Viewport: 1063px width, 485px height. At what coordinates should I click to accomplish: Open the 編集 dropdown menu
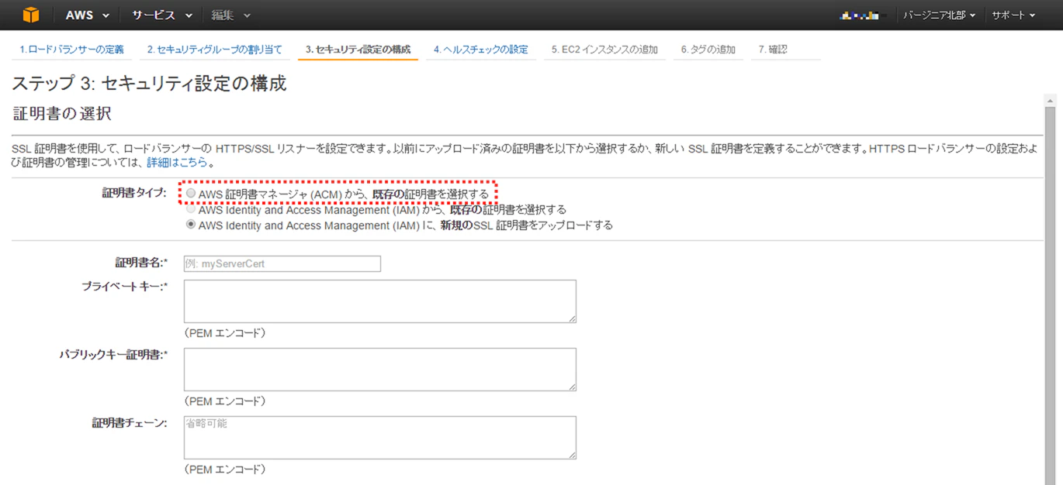(231, 15)
